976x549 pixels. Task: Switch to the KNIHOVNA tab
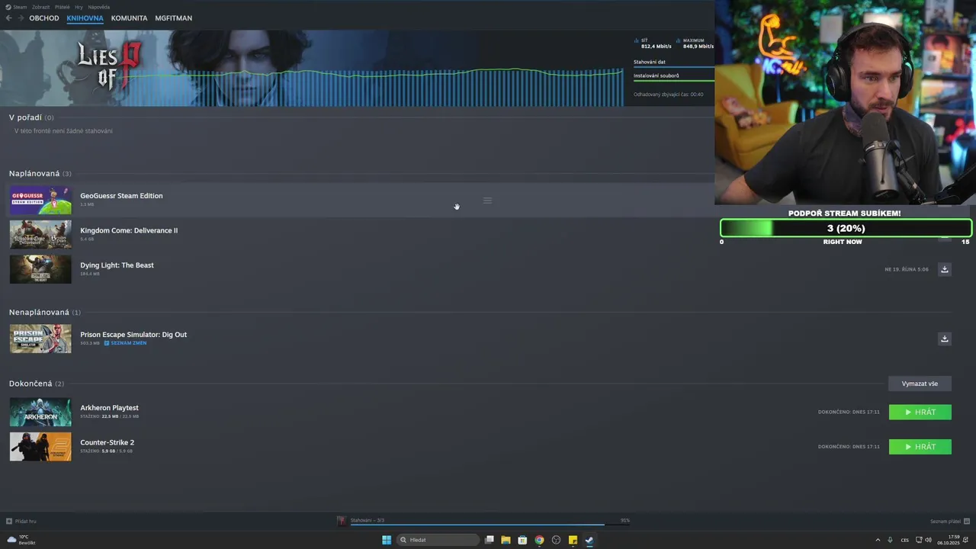click(x=85, y=18)
